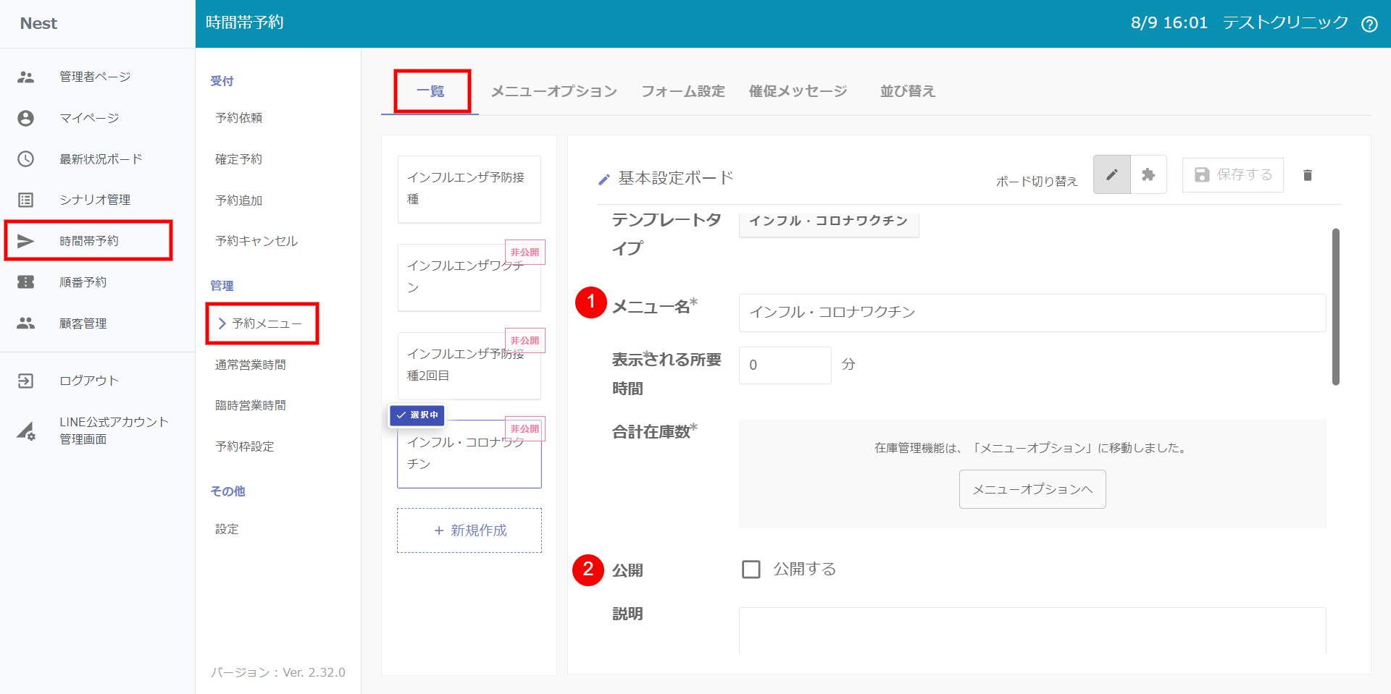Click the メニューオプションへ button
This screenshot has width=1391, height=694.
[x=1032, y=489]
